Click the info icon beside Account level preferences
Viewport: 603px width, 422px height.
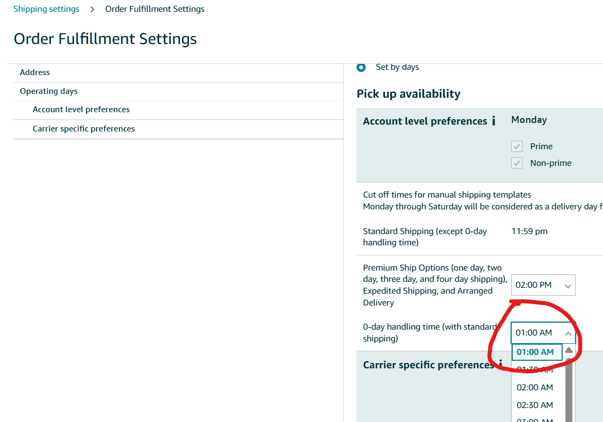[x=493, y=121]
